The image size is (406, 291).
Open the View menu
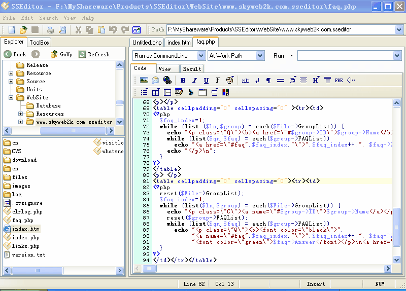pyautogui.click(x=70, y=18)
